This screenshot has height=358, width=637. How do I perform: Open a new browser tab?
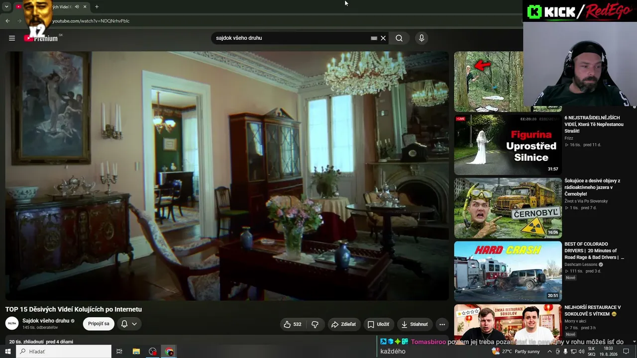click(97, 7)
